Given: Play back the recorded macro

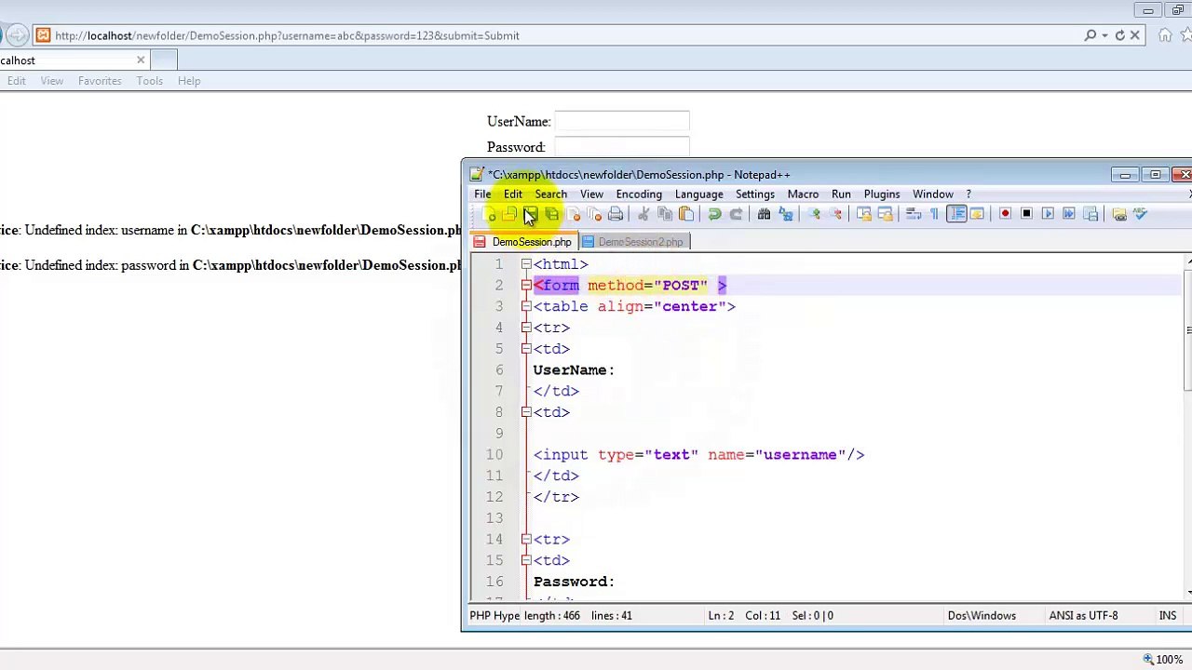Looking at the screenshot, I should click(x=1048, y=214).
